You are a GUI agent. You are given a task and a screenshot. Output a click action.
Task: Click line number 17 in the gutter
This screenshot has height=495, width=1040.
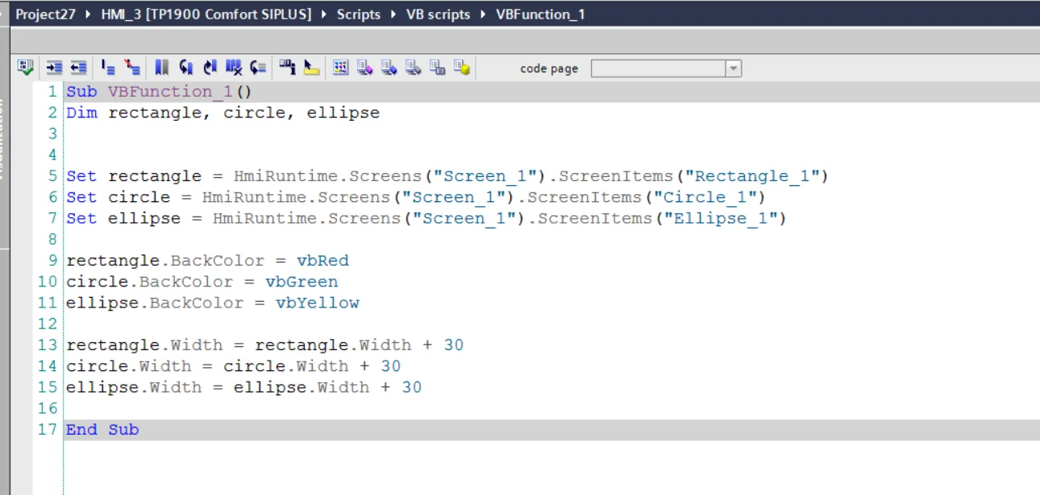pyautogui.click(x=48, y=430)
